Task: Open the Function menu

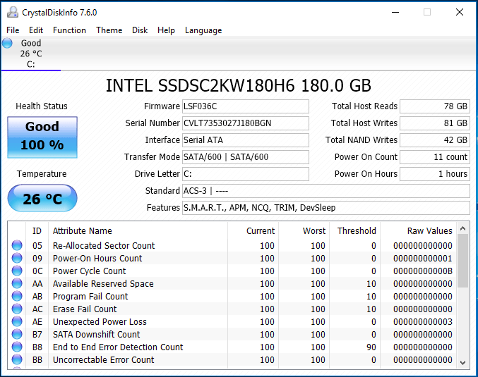Action: [69, 30]
